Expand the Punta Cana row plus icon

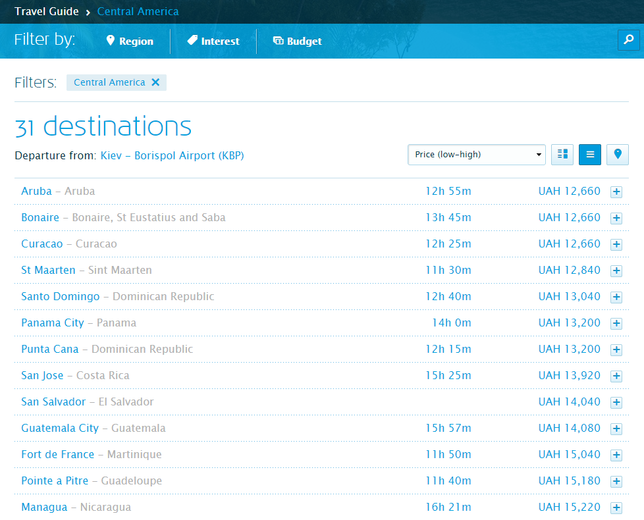tap(616, 350)
